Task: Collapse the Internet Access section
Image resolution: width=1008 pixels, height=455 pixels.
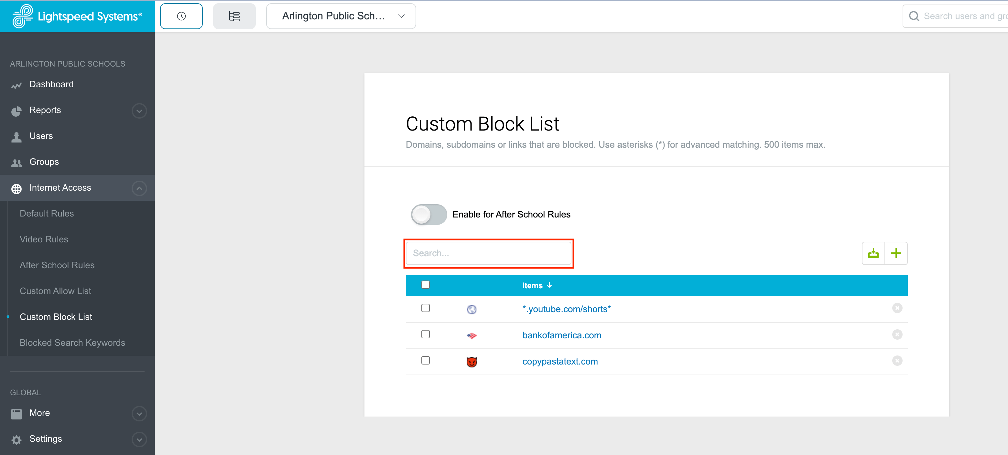Action: point(139,188)
